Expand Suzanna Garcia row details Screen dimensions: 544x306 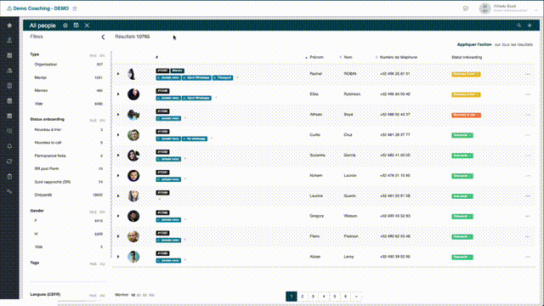(x=118, y=155)
